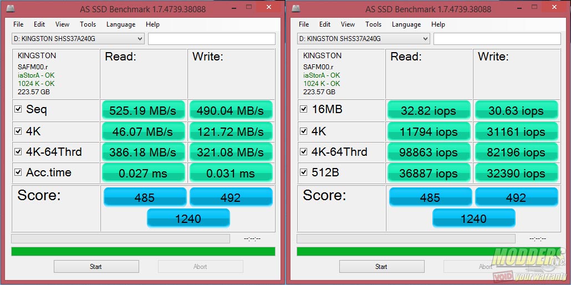Click the 4K-64Thrd write result 321.08 MB/s
The height and width of the screenshot is (285, 571).
point(231,152)
